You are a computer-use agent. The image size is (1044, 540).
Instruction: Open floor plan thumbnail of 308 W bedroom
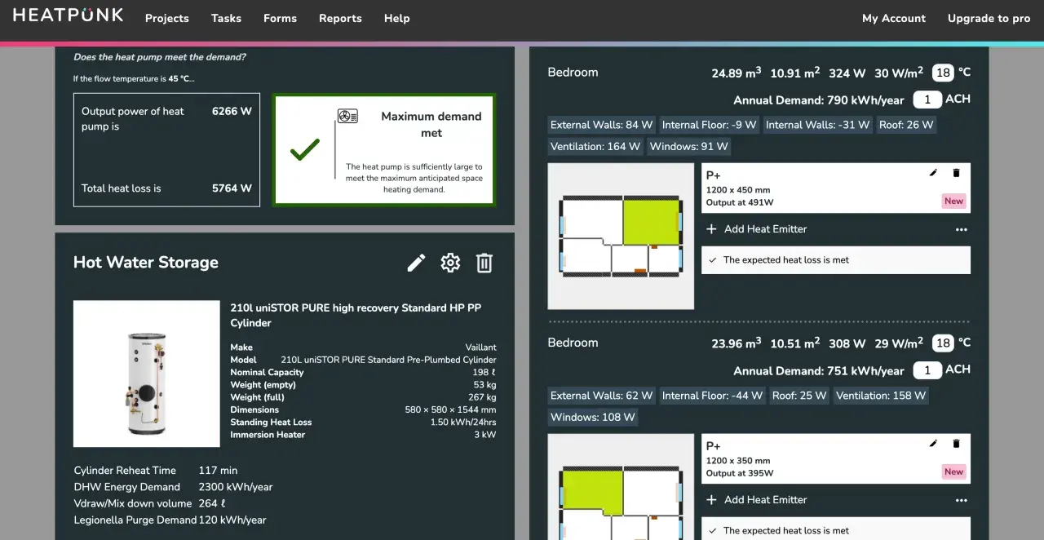(x=621, y=487)
